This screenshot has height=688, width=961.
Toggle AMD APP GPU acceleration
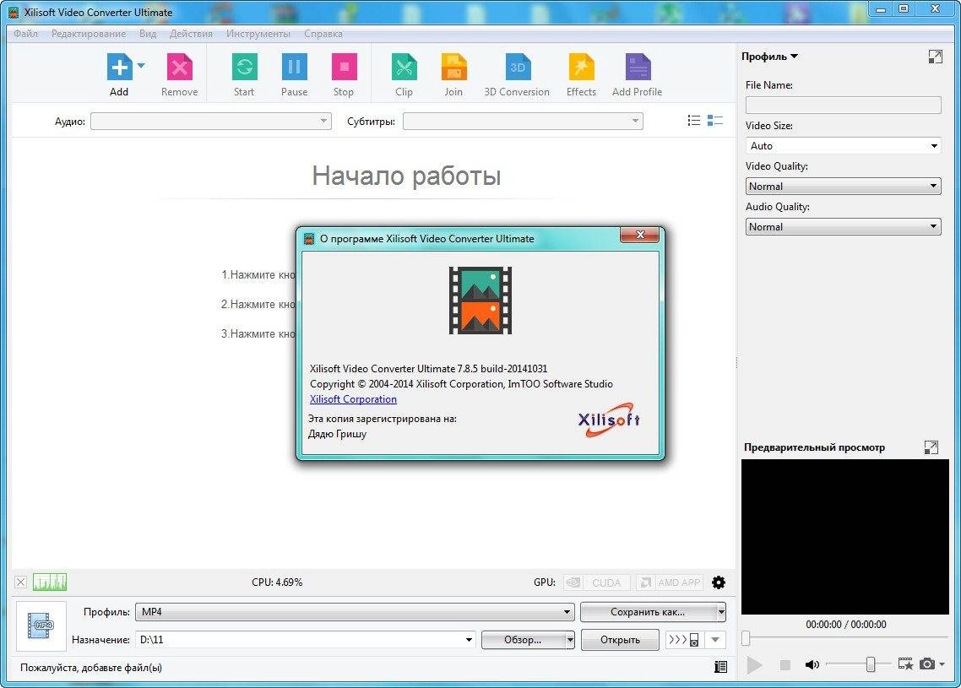click(x=669, y=582)
